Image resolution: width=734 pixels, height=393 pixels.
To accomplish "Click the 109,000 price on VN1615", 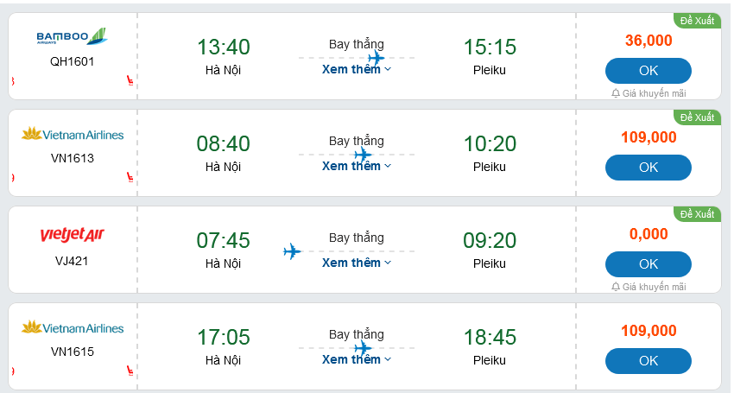I will (x=648, y=330).
